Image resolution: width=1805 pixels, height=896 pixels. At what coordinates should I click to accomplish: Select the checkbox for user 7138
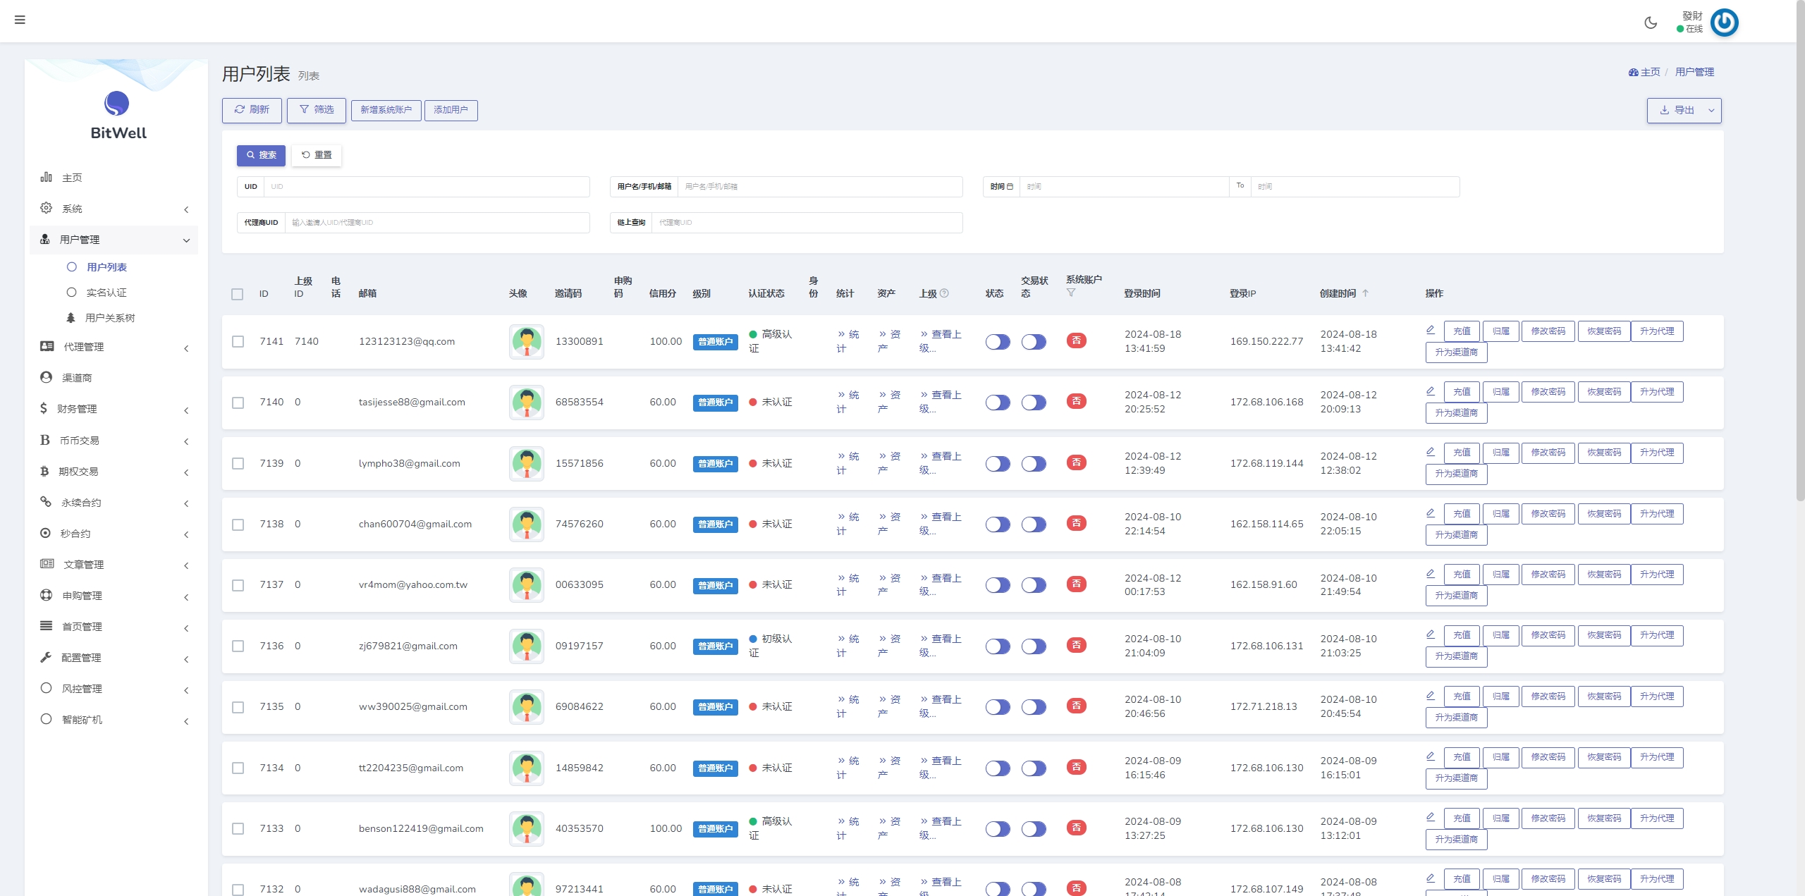[x=238, y=524]
